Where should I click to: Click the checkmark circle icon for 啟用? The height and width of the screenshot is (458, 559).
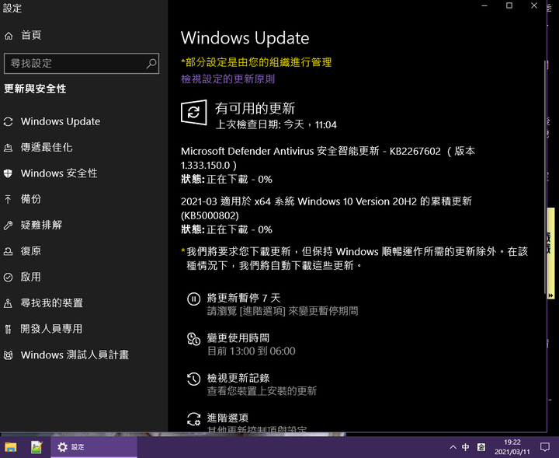point(9,278)
